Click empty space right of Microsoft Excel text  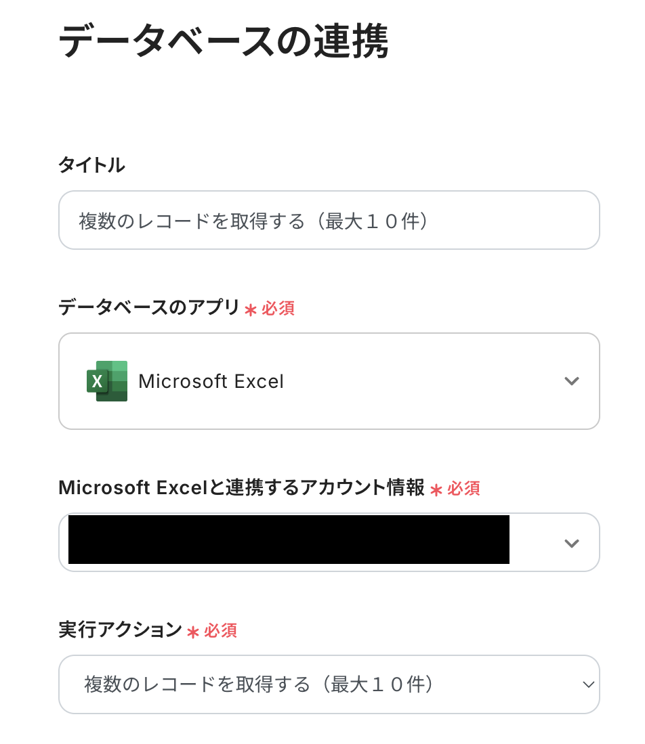420,381
